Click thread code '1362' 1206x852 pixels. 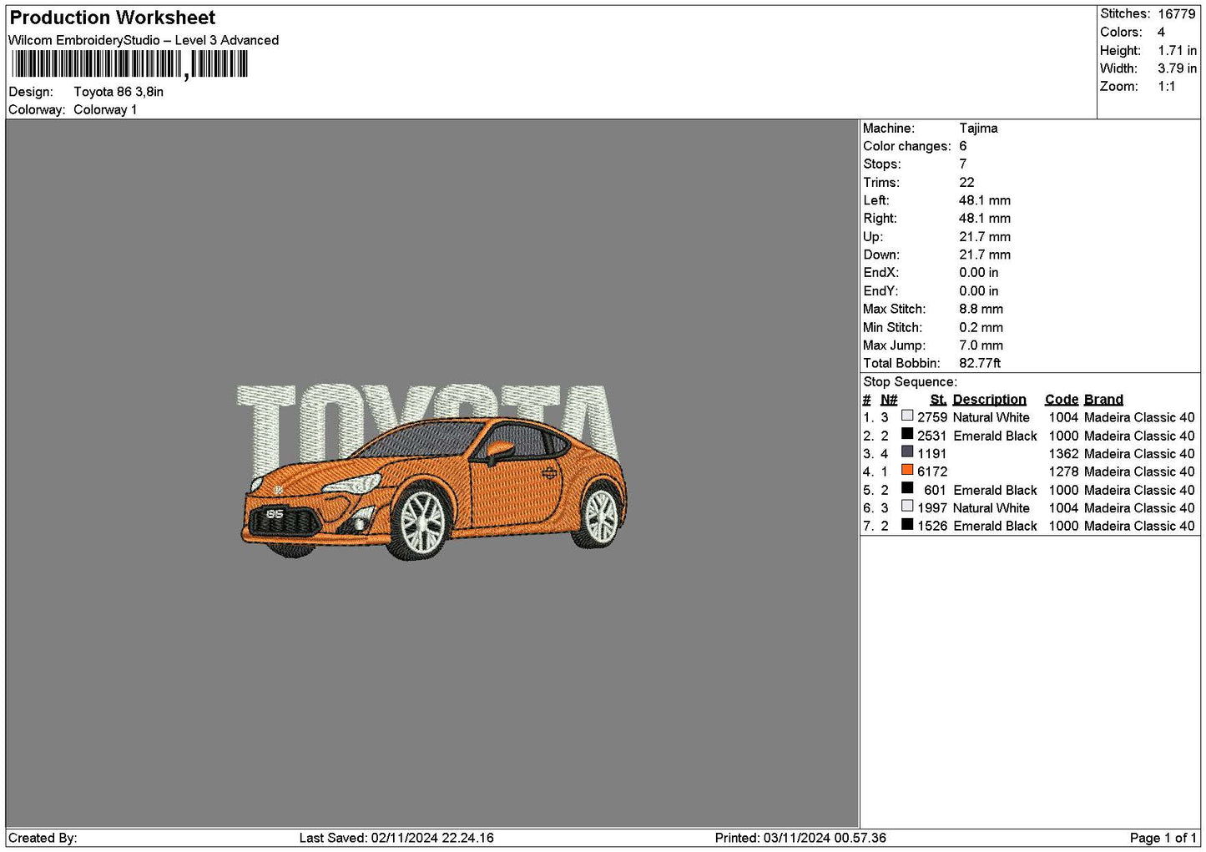coord(1063,454)
